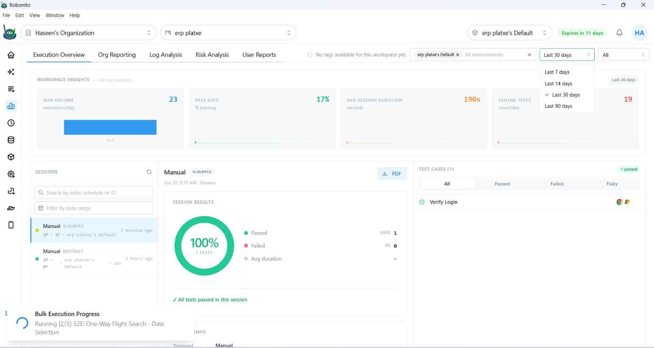This screenshot has height=348, width=654.
Task: Switch to User Reports tab
Action: tap(259, 55)
